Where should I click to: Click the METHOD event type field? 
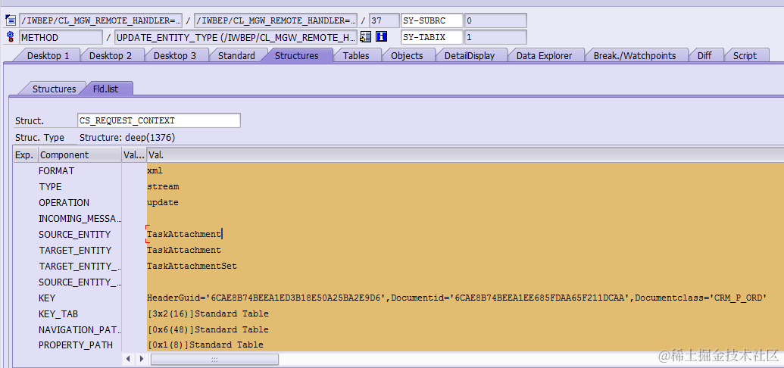[61, 37]
